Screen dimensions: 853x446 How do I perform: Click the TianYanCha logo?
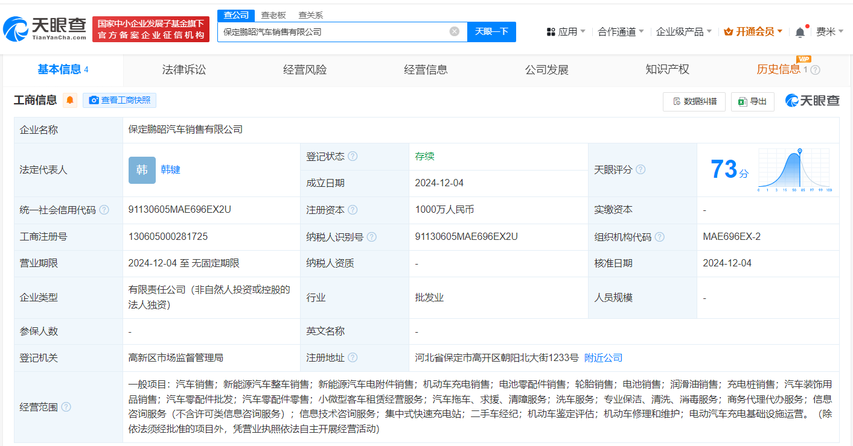tap(45, 28)
